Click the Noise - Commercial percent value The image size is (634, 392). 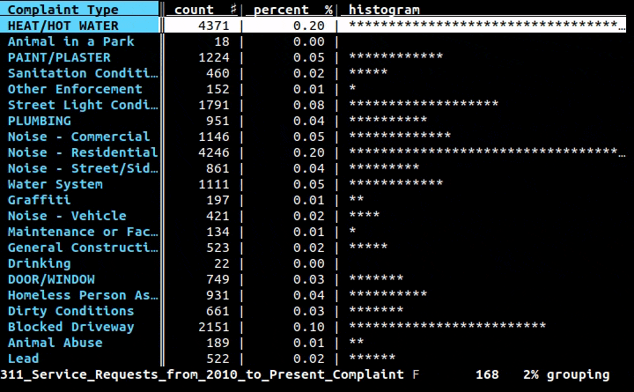[x=309, y=137]
